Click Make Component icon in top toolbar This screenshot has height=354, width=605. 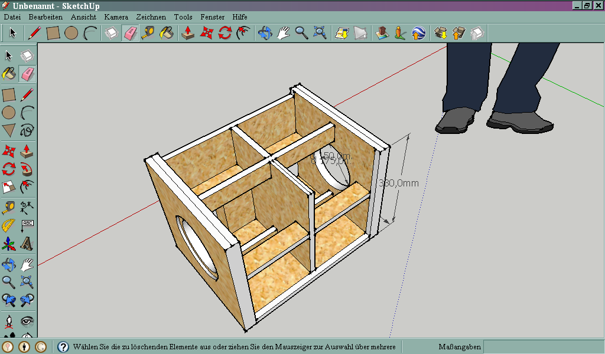point(112,33)
